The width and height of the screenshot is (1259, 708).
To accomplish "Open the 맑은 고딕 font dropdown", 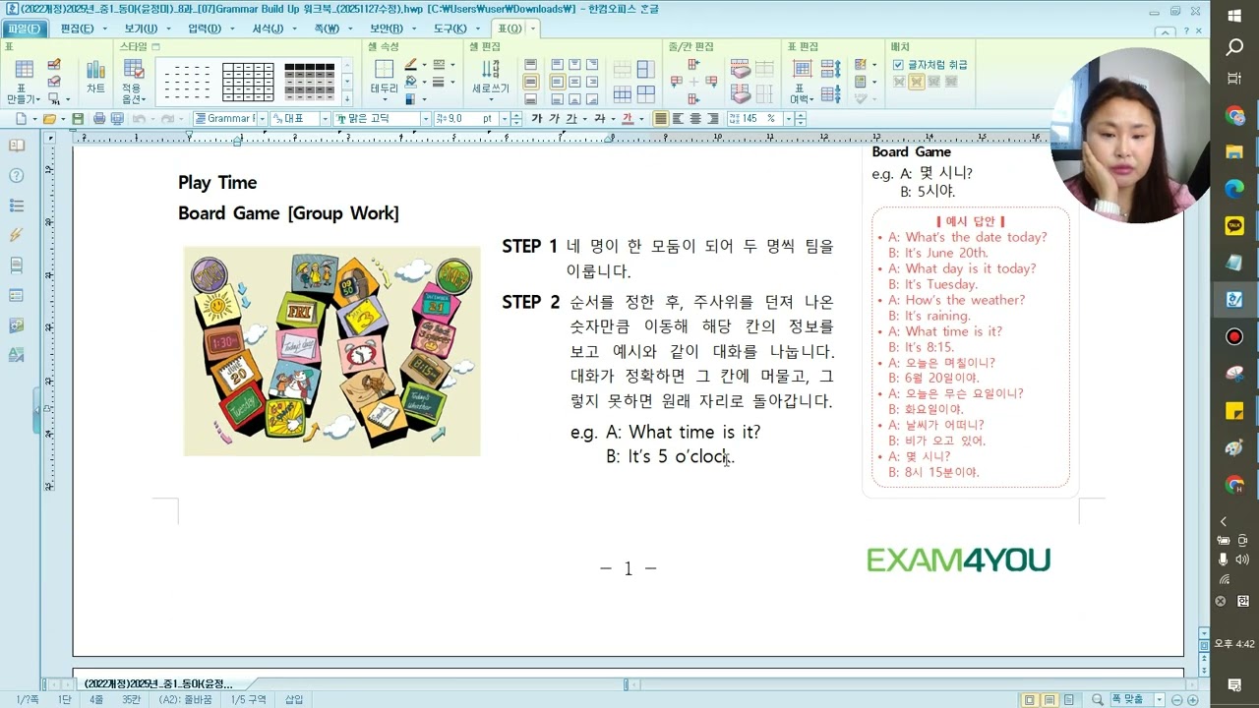I will pyautogui.click(x=426, y=118).
